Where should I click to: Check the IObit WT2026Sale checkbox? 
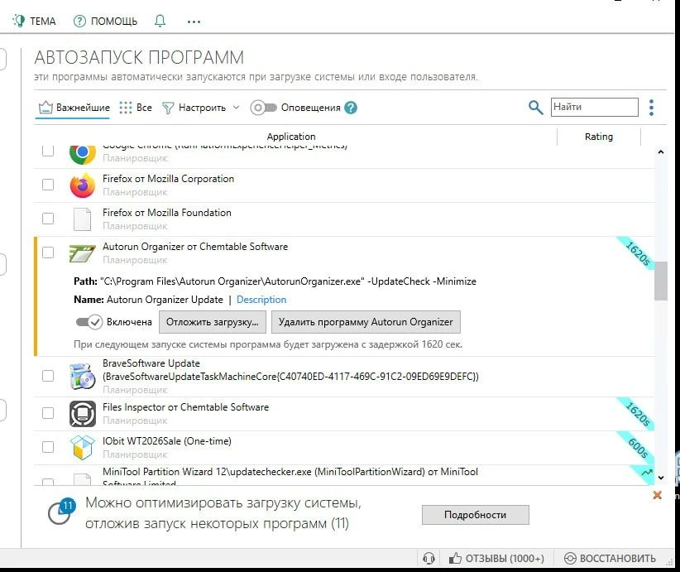coord(48,446)
